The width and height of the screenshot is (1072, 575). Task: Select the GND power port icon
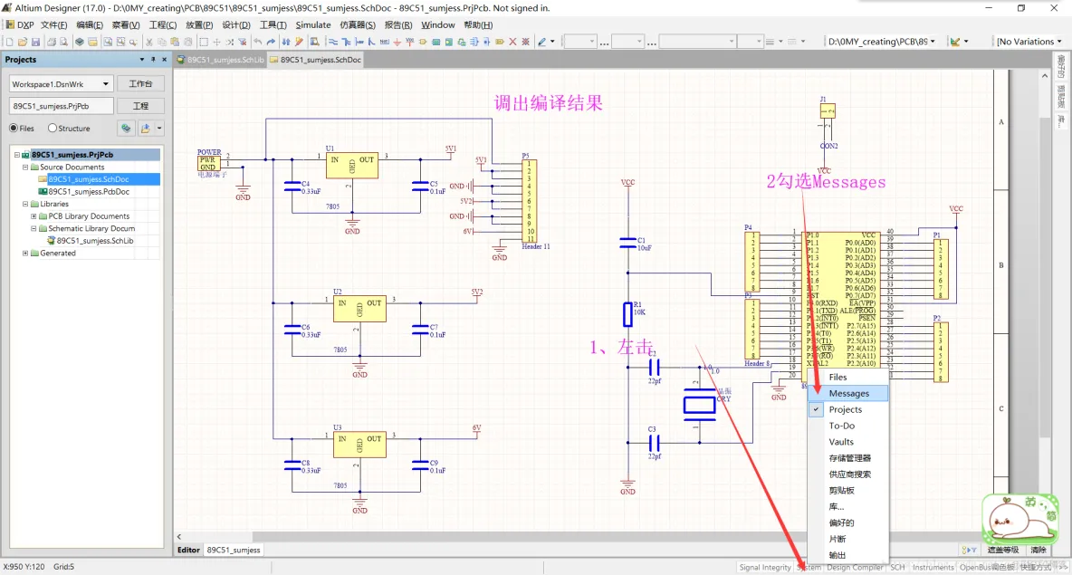(x=397, y=42)
